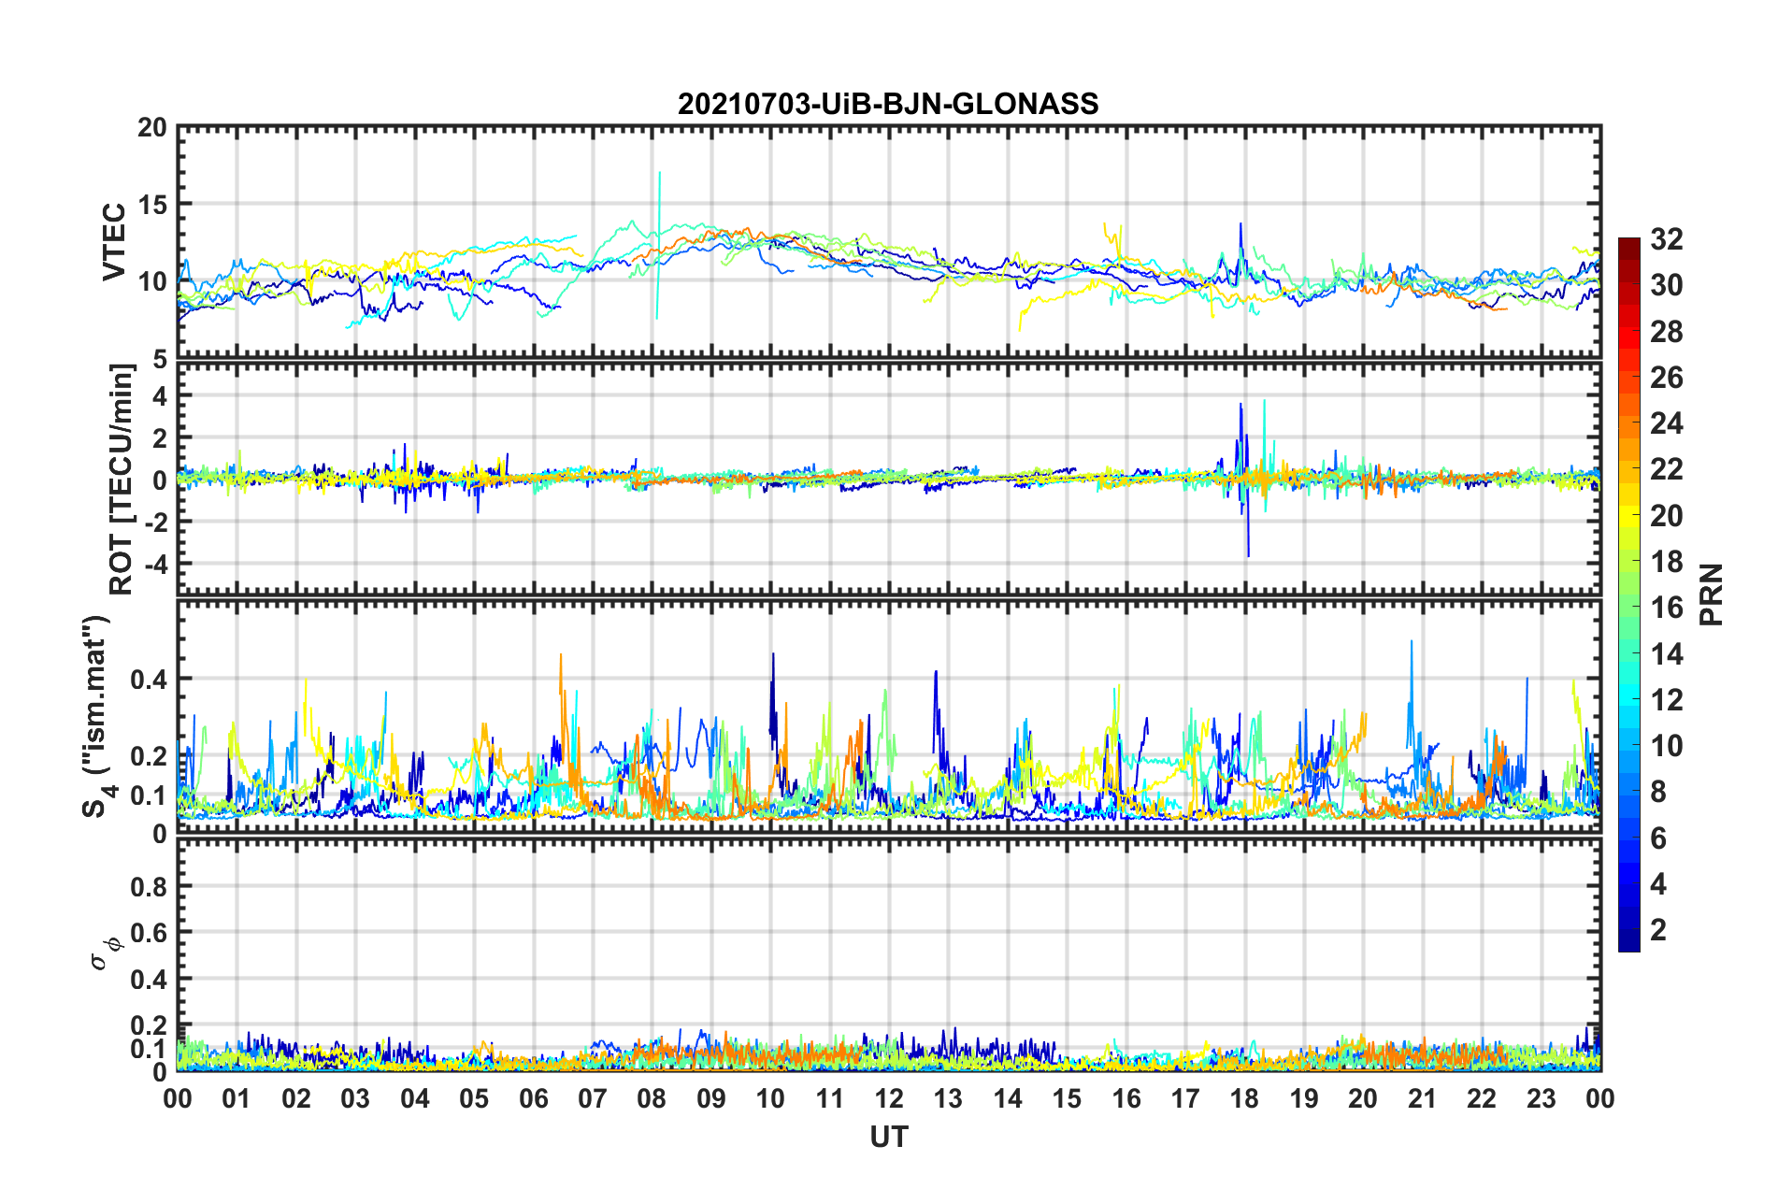Click x-axis tick label 03
Screen dimensions: 1778x1189
click(355, 1098)
